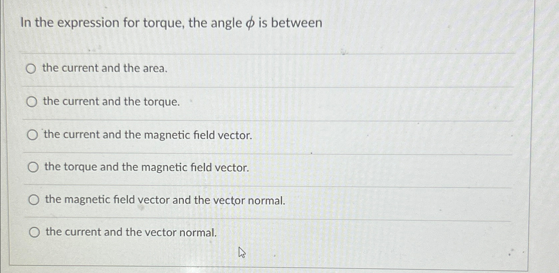Viewport: 559px width, 273px height.
Task: Select 'the torque and the magnetic field vector' option
Action: pyautogui.click(x=33, y=167)
